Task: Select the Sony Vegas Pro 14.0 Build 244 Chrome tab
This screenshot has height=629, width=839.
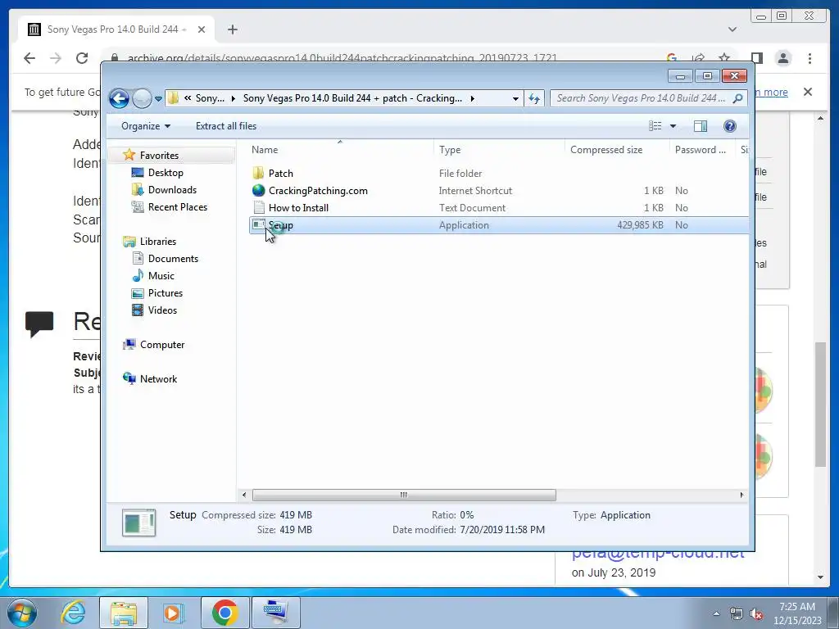Action: 116,29
